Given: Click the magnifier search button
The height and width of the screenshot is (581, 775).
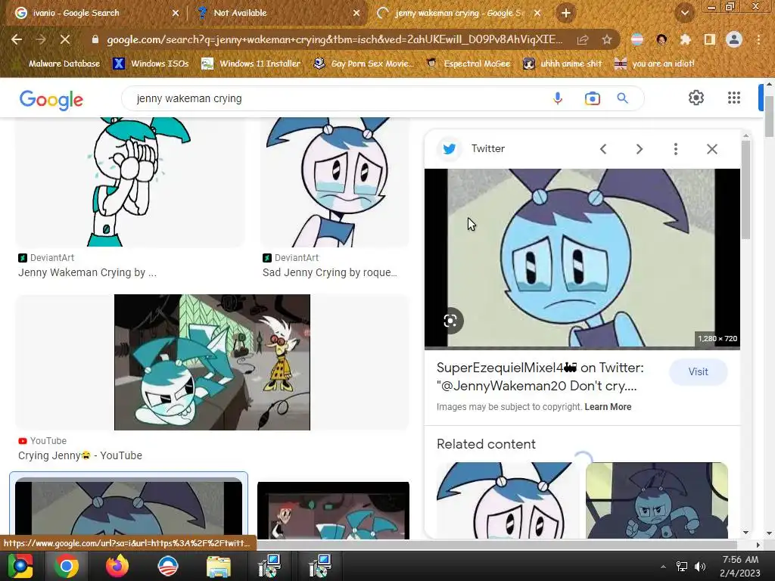Looking at the screenshot, I should click(x=623, y=98).
